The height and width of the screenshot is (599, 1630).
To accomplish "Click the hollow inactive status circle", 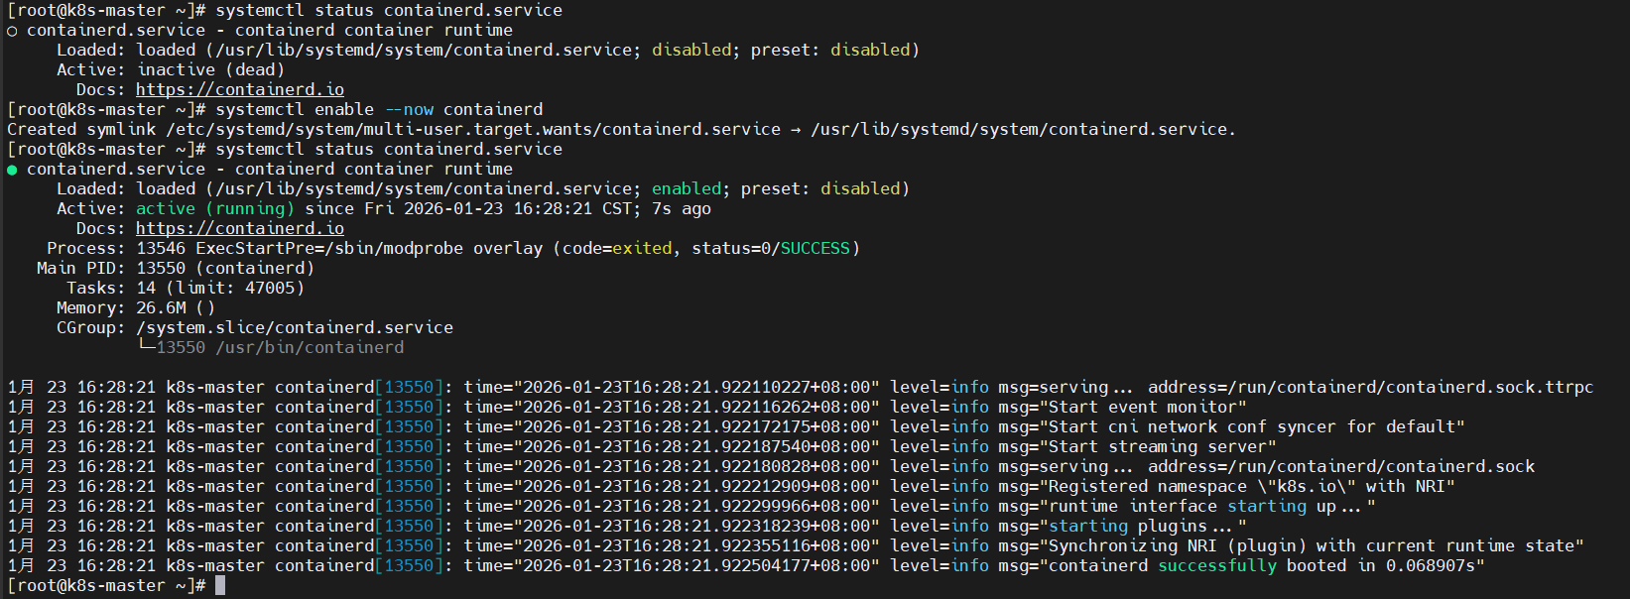I will click(12, 31).
